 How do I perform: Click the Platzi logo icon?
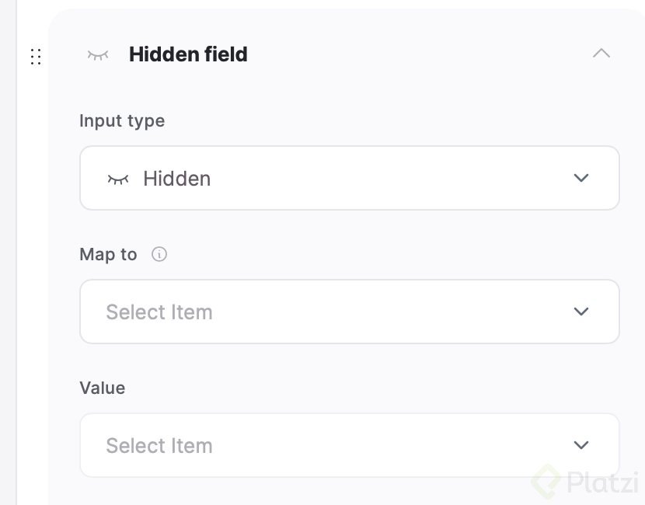547,480
